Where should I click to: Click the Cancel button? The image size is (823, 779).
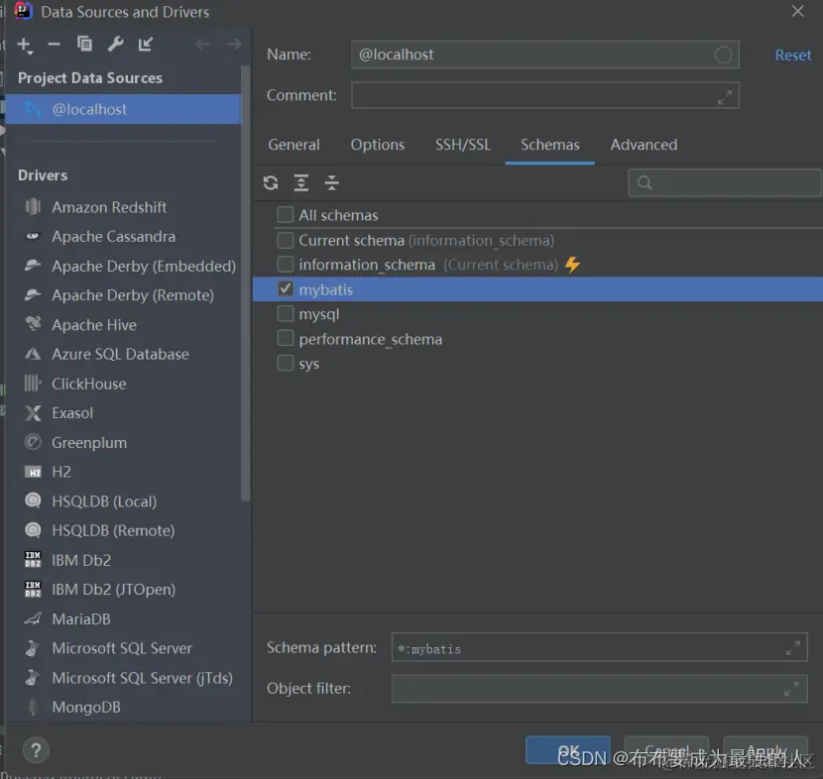pos(666,750)
